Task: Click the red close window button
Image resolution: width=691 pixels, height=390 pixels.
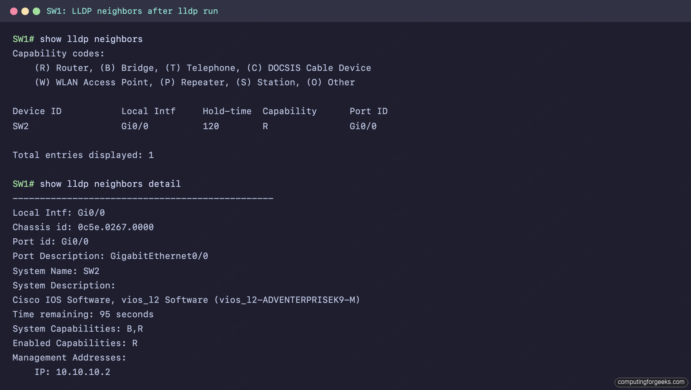Action: [14, 11]
